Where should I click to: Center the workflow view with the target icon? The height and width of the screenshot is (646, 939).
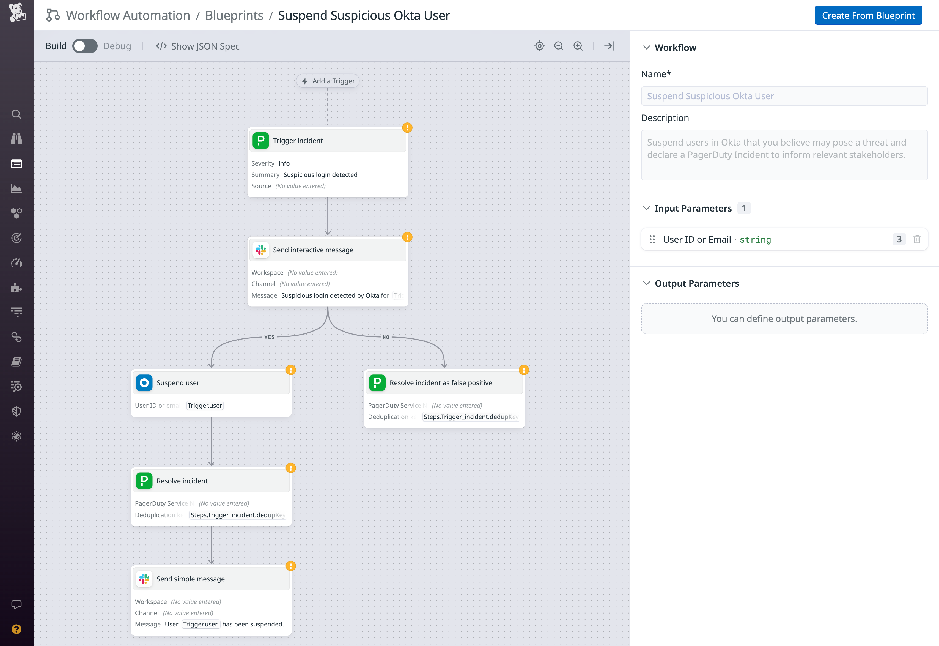(x=540, y=46)
